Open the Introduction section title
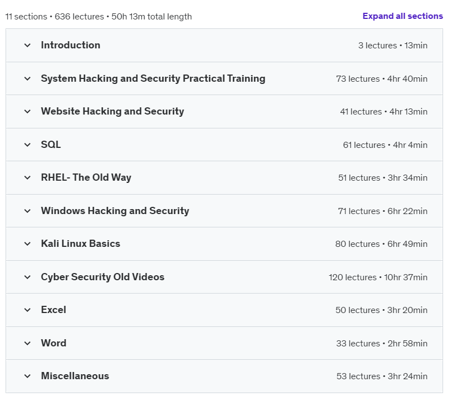Viewport: 452px width, 397px height. (71, 45)
